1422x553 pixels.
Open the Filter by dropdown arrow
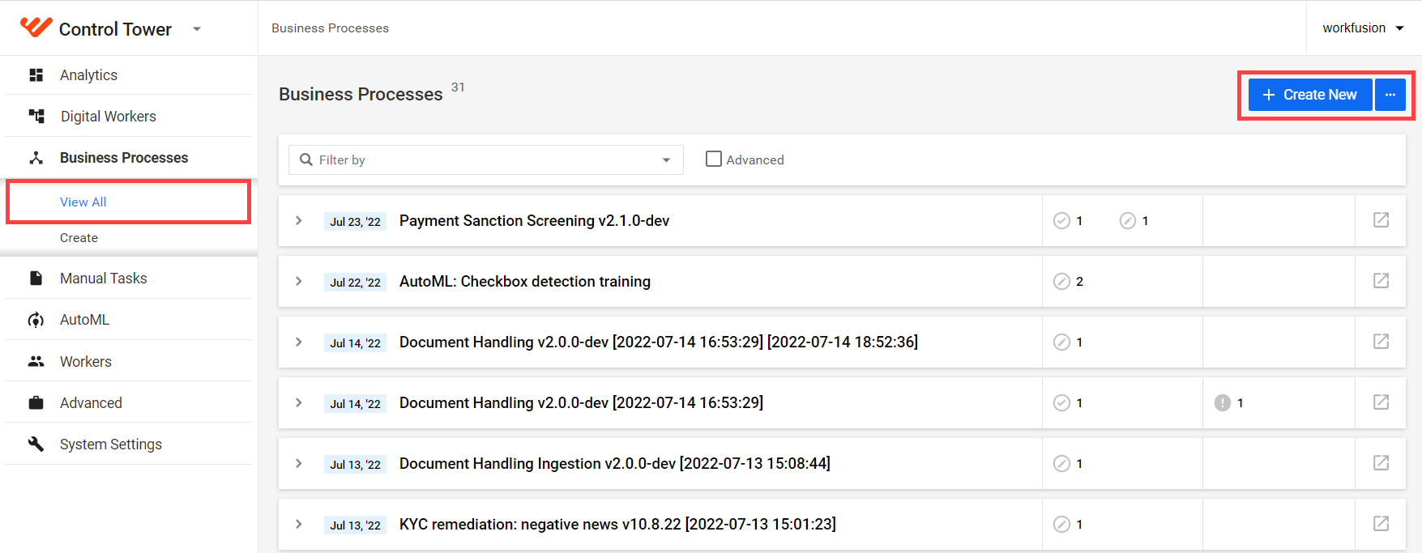coord(666,160)
